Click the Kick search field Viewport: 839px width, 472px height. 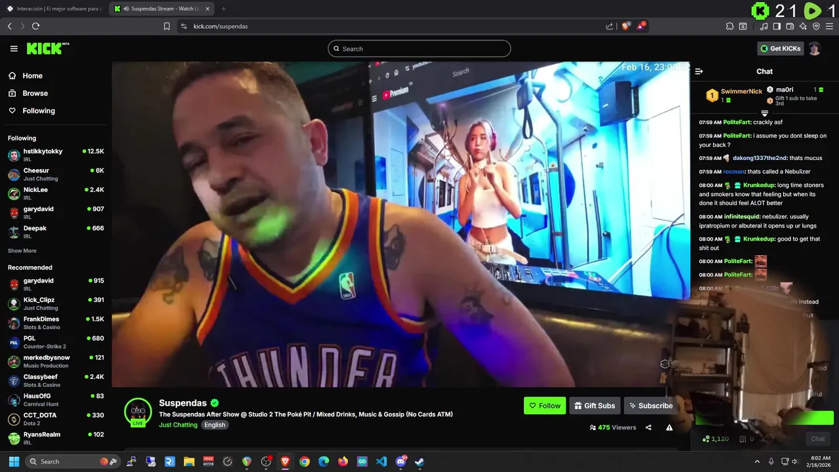[419, 49]
